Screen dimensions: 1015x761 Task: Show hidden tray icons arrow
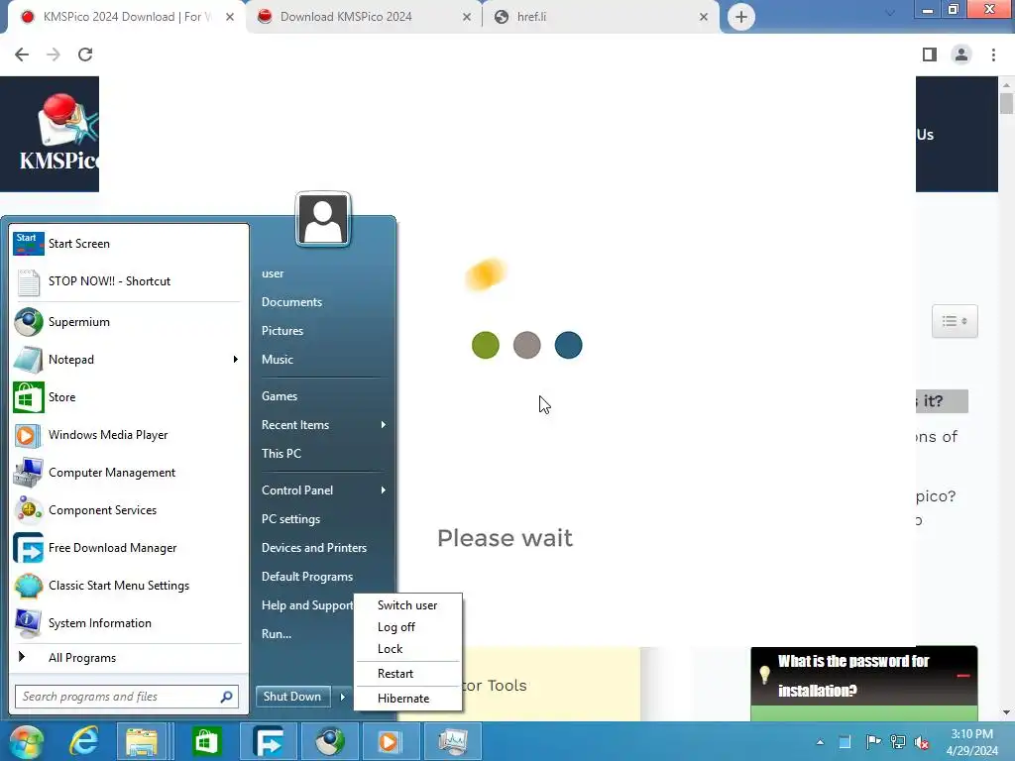tap(820, 742)
